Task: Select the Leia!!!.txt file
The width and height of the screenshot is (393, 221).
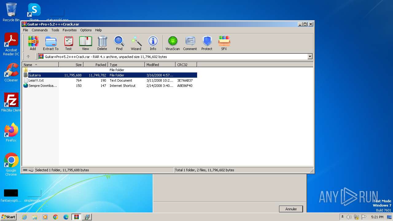Action: pos(110,80)
